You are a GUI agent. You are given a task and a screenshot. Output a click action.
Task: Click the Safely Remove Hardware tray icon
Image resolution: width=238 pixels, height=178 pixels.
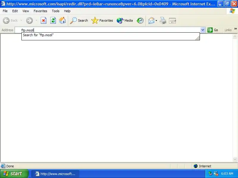pos(210,174)
